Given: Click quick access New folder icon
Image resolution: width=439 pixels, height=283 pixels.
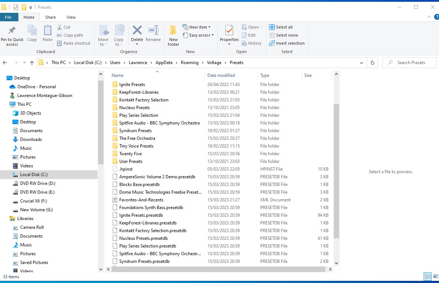Looking at the screenshot, I should pos(24,7).
